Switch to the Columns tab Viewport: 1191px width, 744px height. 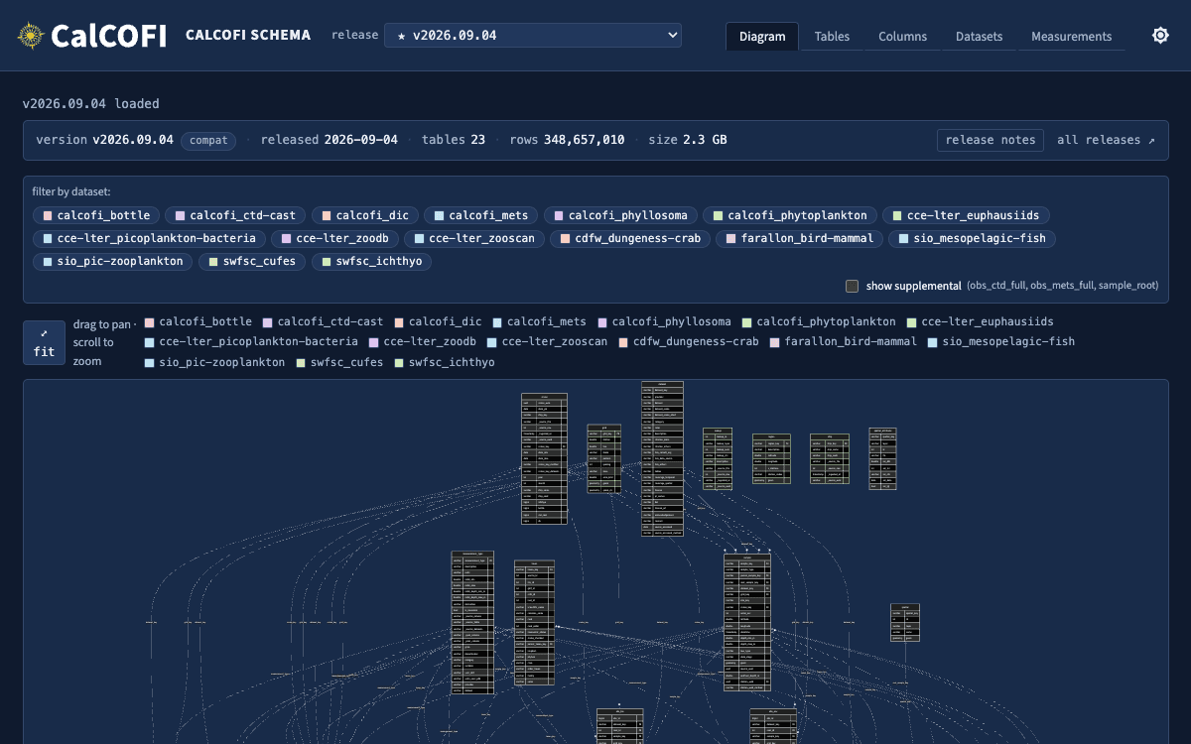(902, 37)
